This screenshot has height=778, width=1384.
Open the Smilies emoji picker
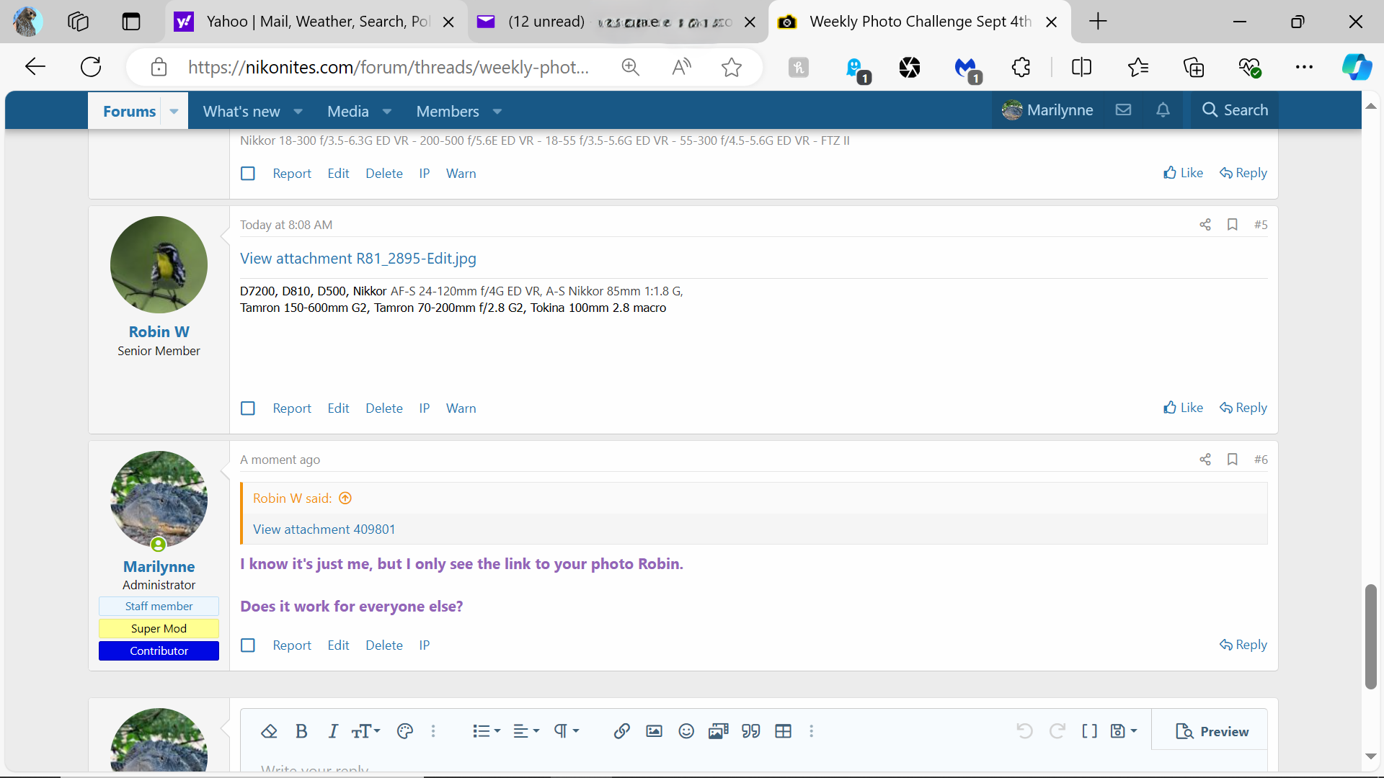click(x=686, y=731)
